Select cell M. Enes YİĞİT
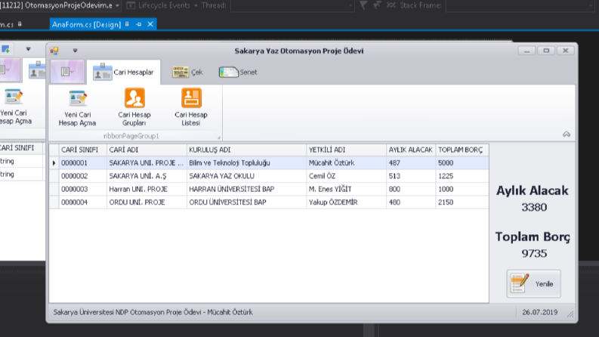 [x=346, y=189]
